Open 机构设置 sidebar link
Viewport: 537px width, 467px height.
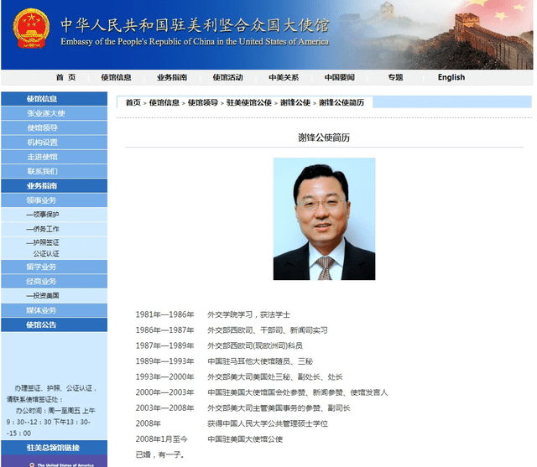tap(54, 143)
